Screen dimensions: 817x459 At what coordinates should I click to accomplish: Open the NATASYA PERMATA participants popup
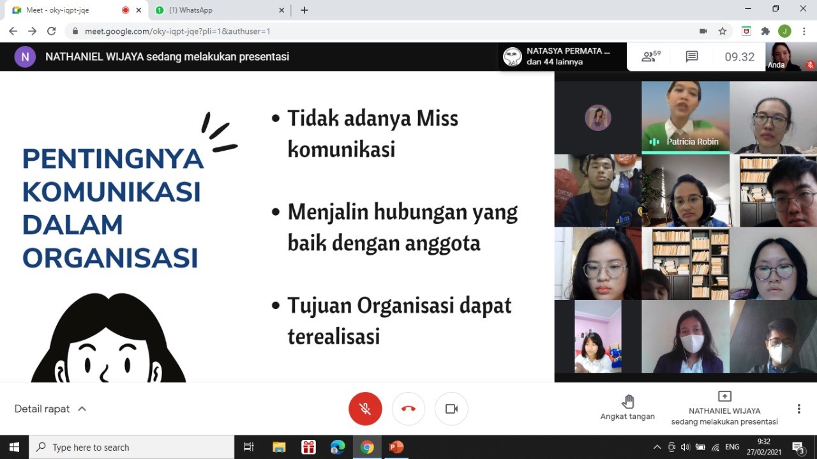coord(560,57)
